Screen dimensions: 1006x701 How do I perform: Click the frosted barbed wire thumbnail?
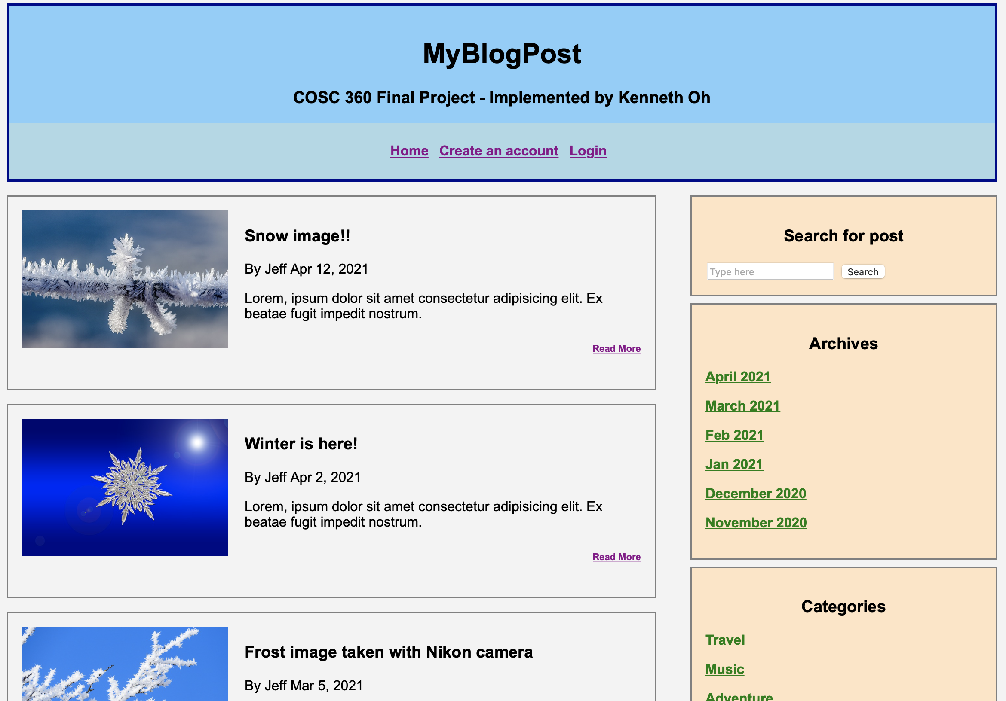pyautogui.click(x=125, y=279)
